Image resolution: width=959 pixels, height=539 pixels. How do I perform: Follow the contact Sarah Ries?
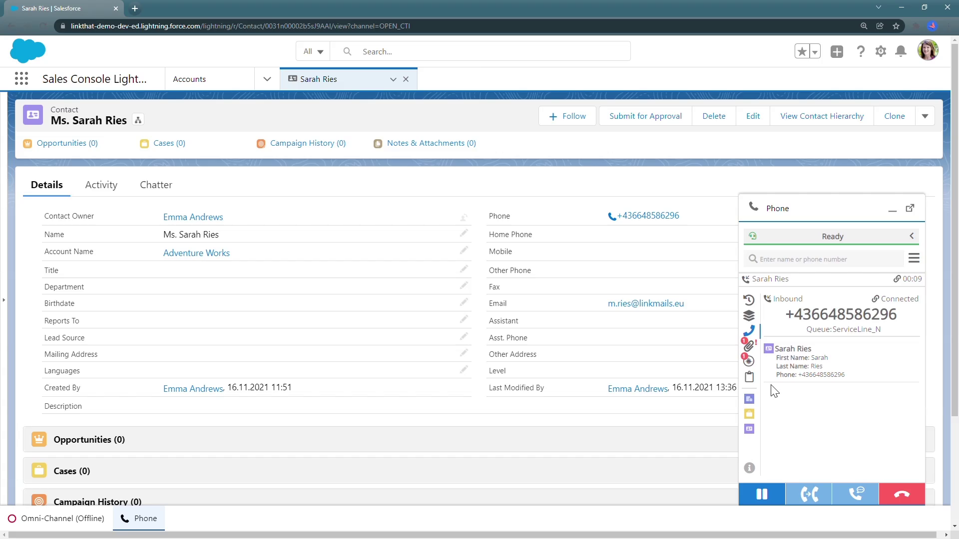[567, 115]
